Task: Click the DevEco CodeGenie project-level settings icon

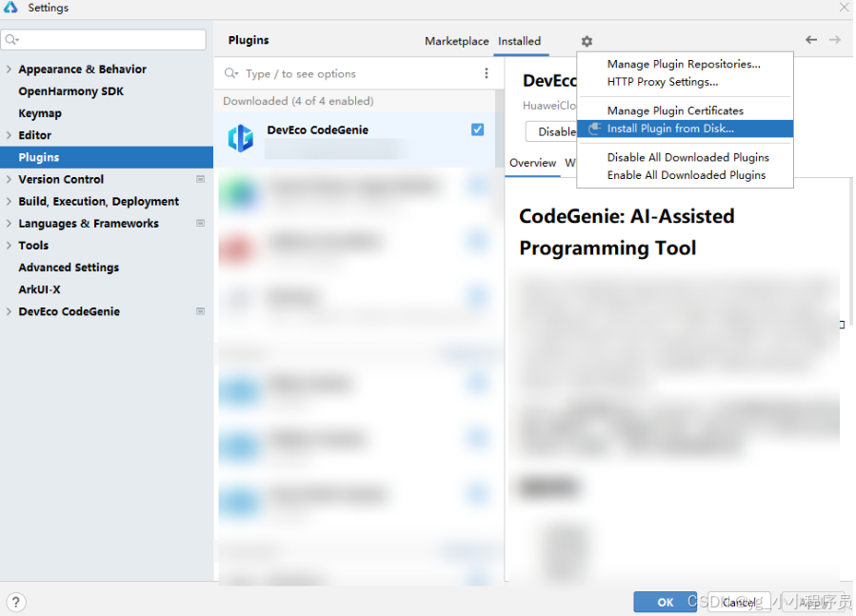Action: click(201, 311)
